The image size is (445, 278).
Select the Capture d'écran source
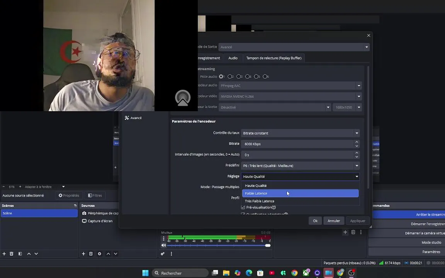click(99, 221)
